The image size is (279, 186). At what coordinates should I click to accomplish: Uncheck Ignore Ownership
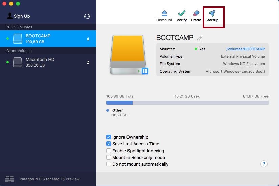pyautogui.click(x=108, y=137)
